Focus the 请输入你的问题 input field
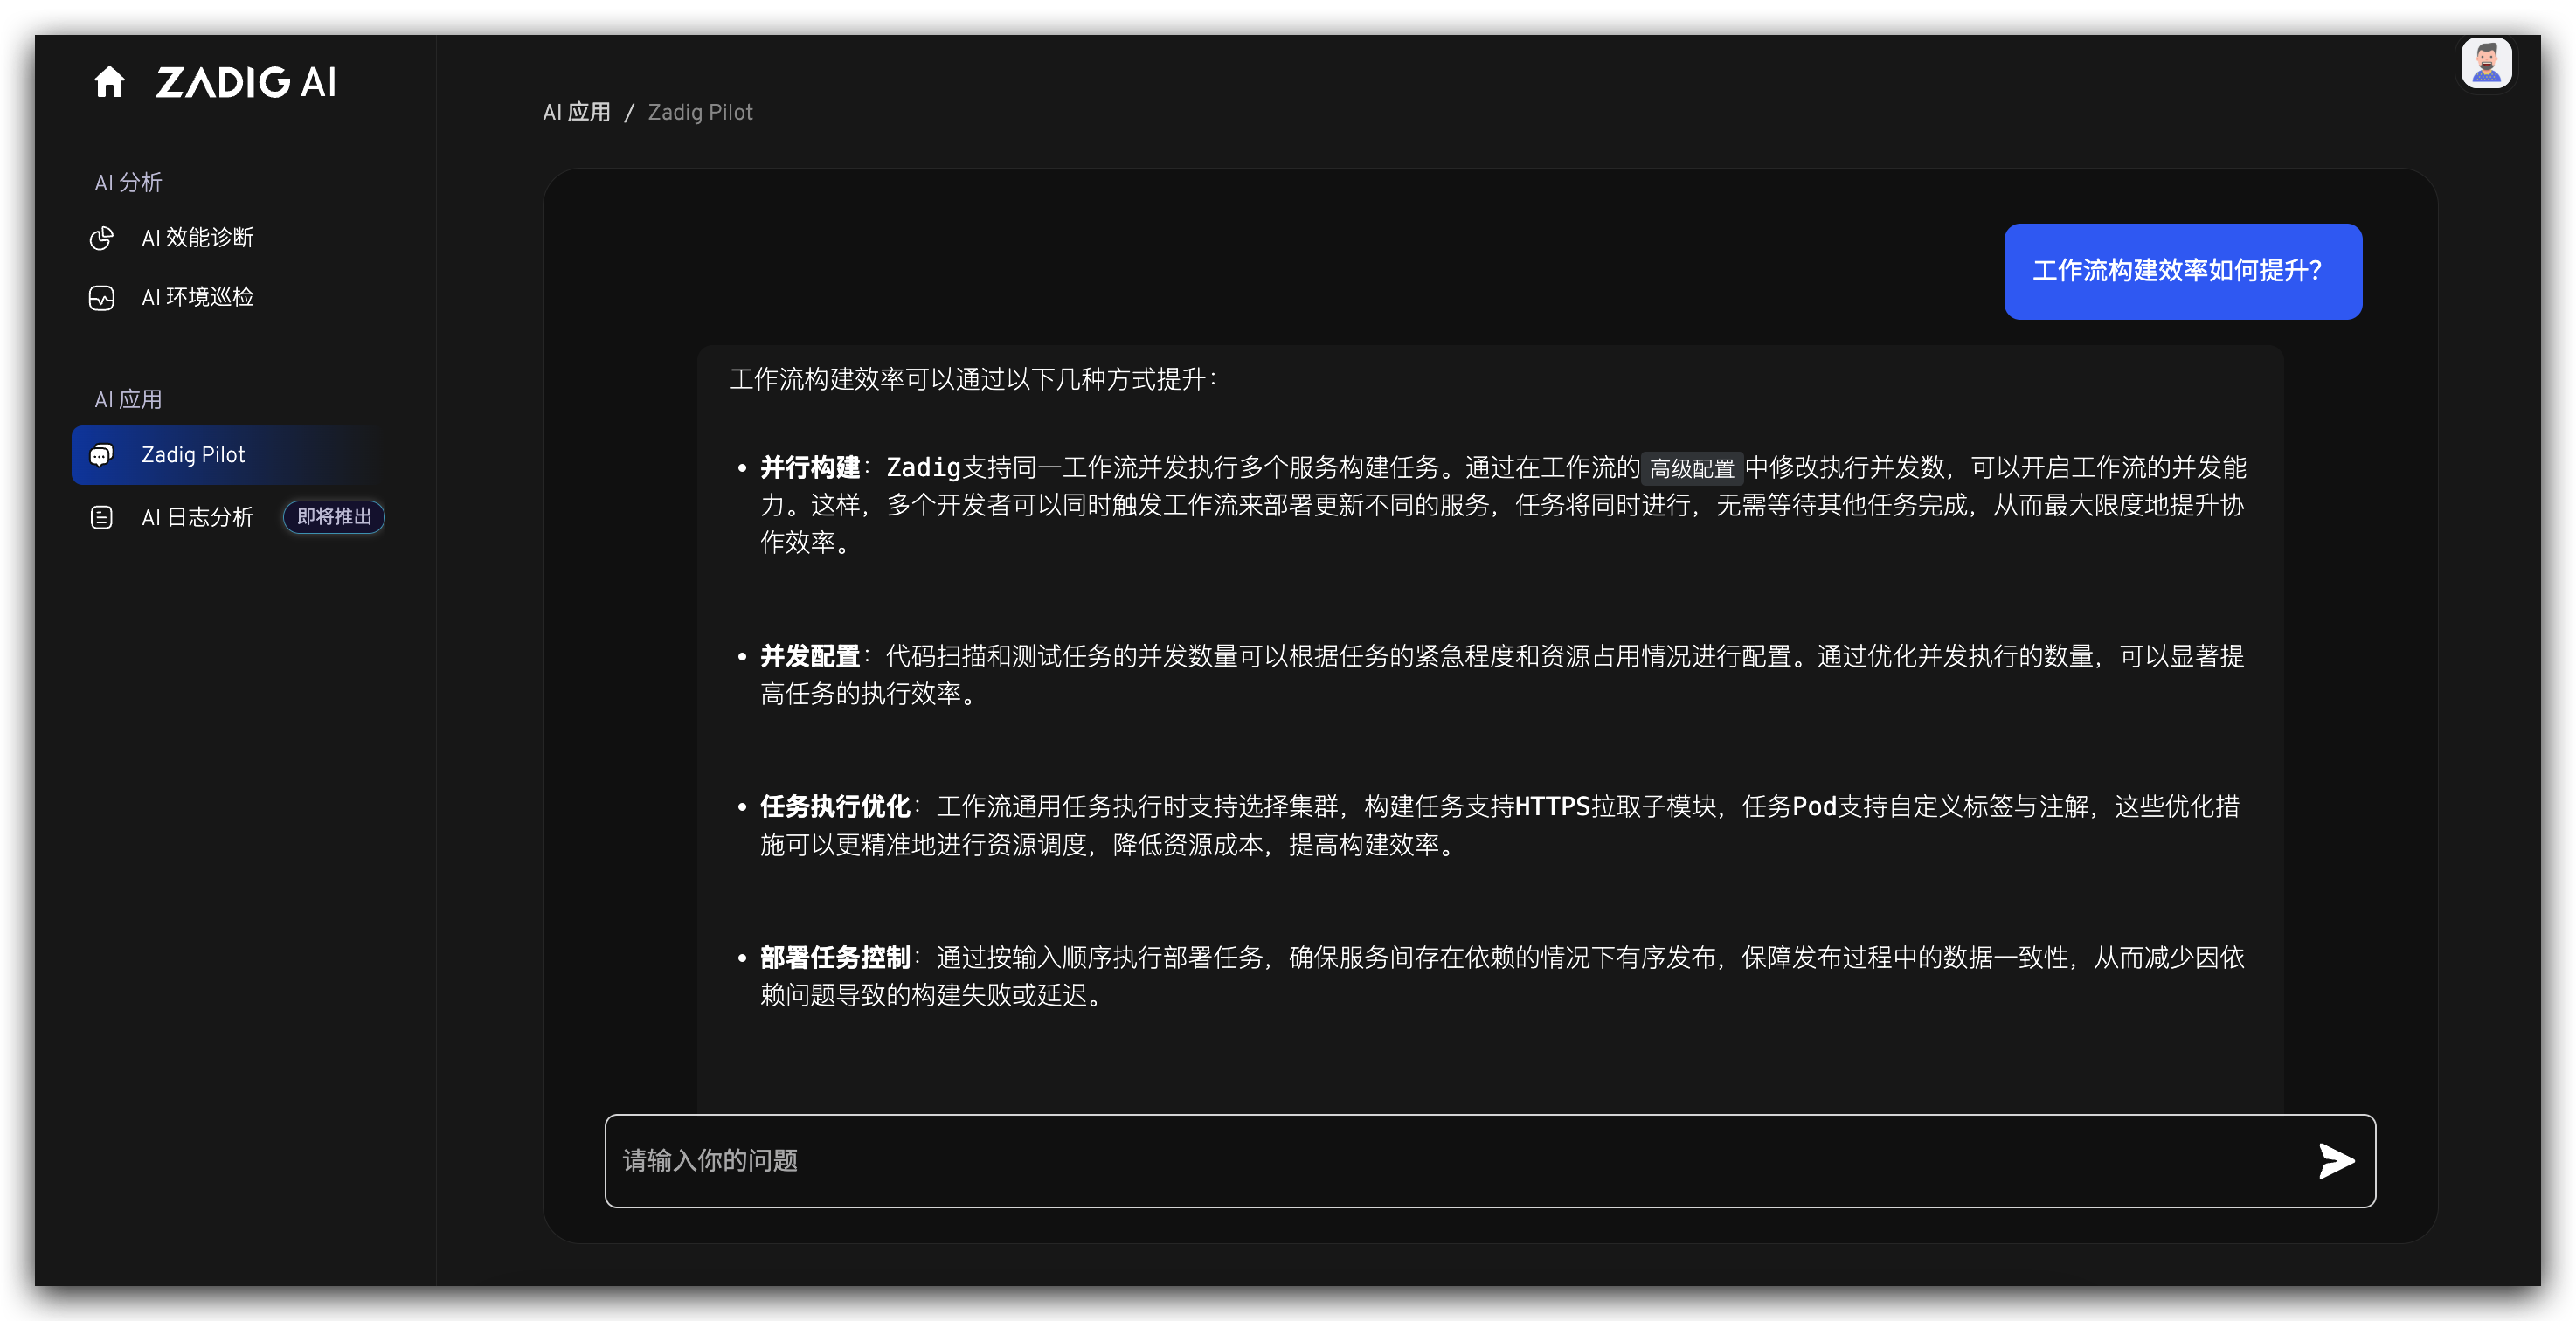This screenshot has width=2576, height=1321. point(1490,1161)
